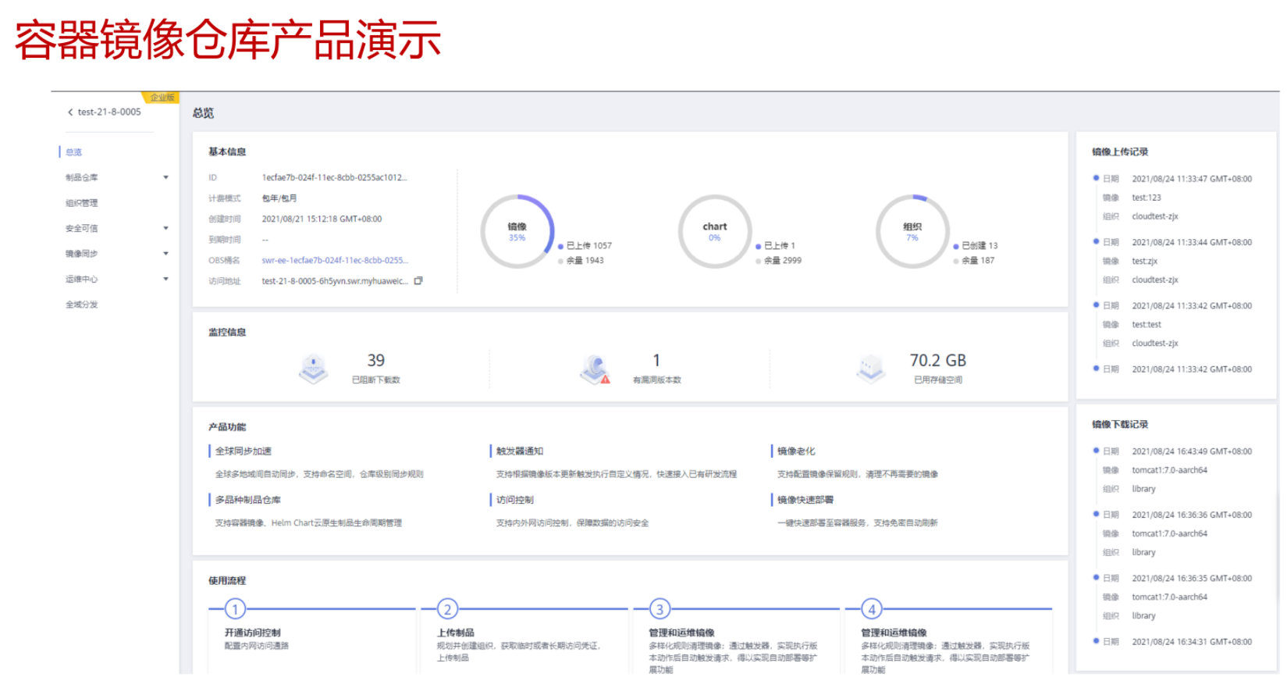Image resolution: width=1287 pixels, height=688 pixels.
Task: Click the instance name test-21-8-0005
Action: (109, 112)
